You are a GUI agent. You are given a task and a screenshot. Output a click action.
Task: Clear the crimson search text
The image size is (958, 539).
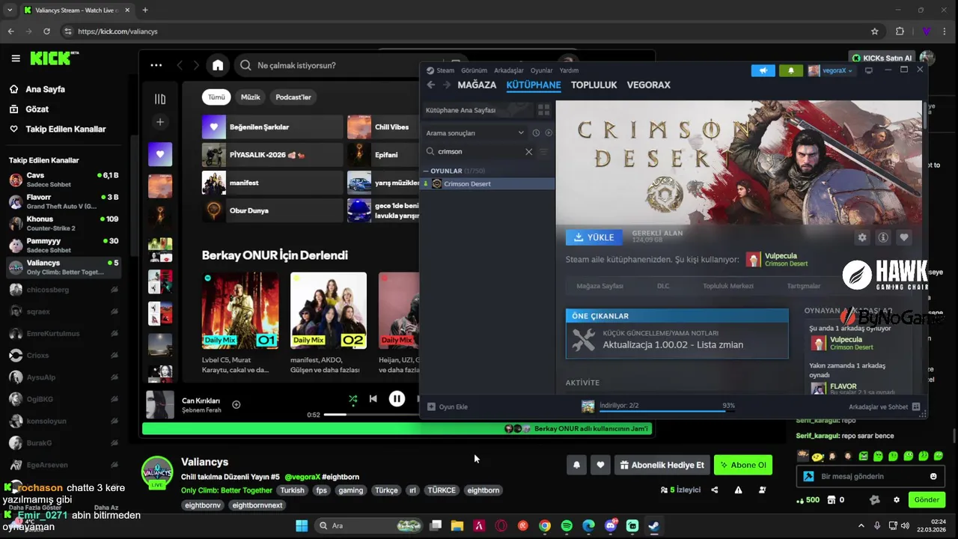tap(529, 151)
